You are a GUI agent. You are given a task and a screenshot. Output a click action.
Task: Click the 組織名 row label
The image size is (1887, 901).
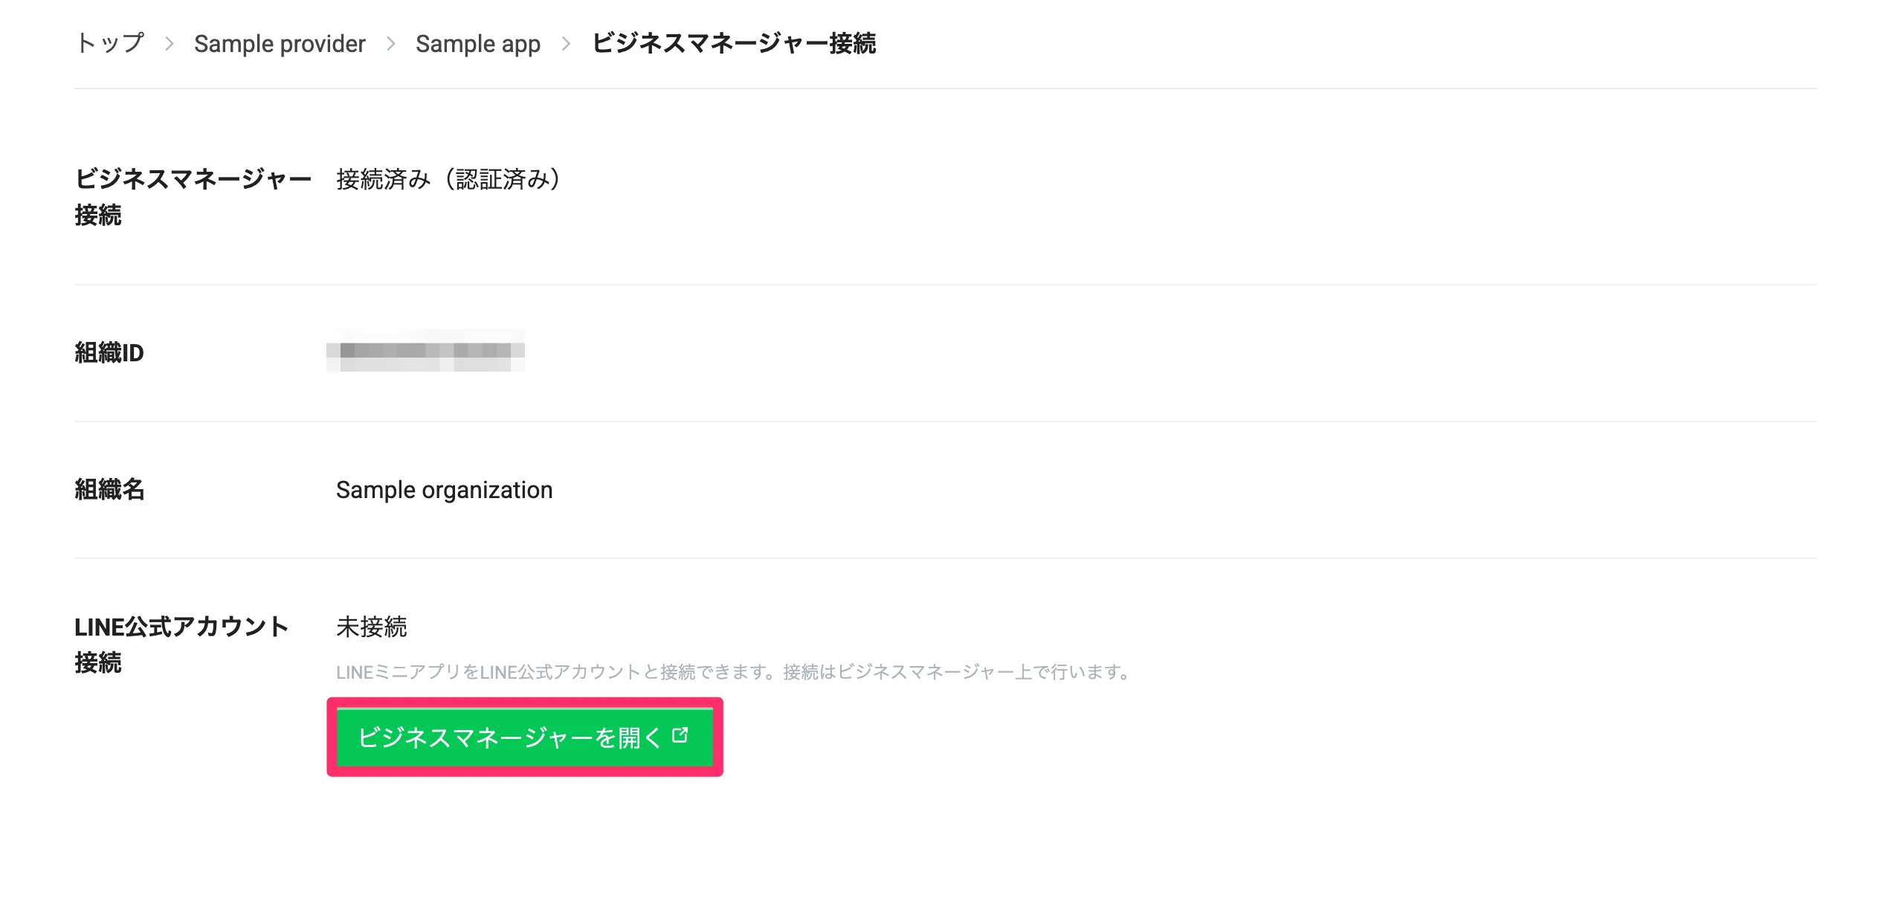pyautogui.click(x=109, y=489)
